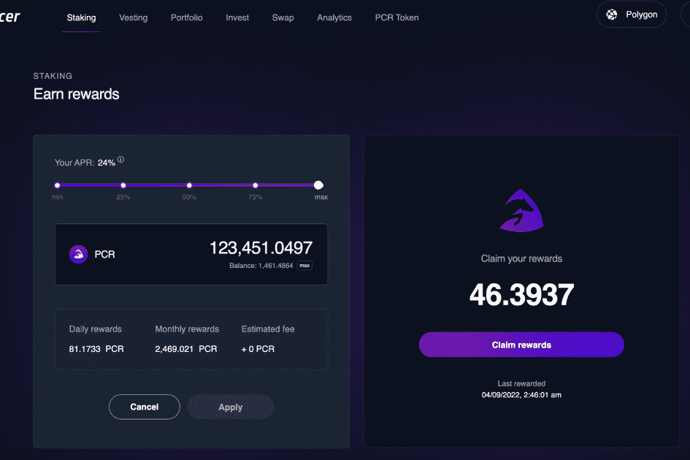Open the Polygon network selector
This screenshot has width=690, height=460.
coord(632,15)
